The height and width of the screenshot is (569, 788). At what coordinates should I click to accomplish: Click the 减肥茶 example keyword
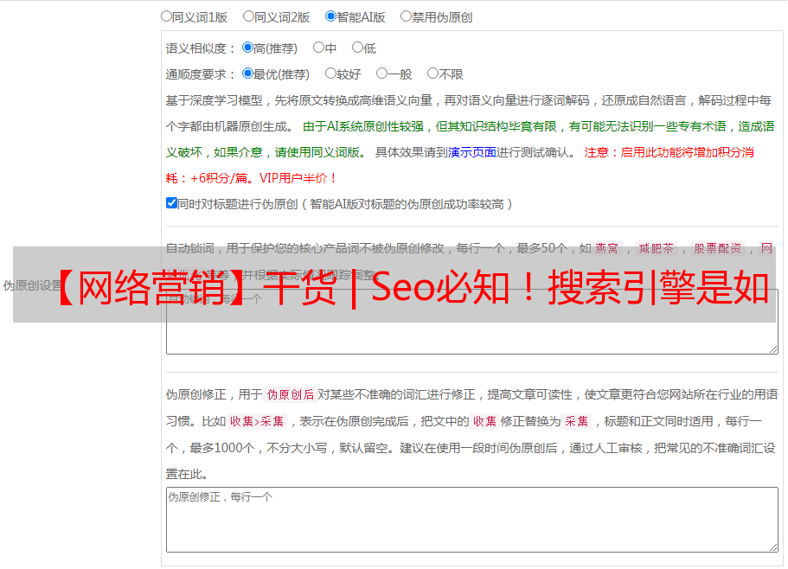(x=656, y=248)
